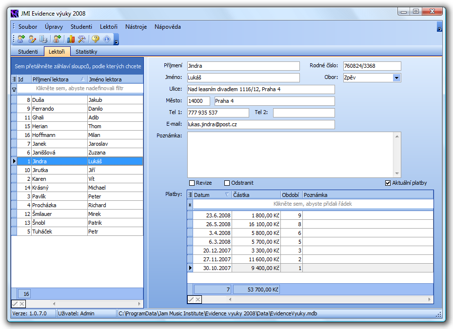This screenshot has width=453, height=329.
Task: Click the Poznámka scrollbar down arrow
Action: coord(397,174)
